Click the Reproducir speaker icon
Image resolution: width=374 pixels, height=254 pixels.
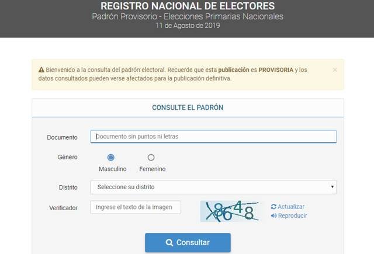pos(273,215)
